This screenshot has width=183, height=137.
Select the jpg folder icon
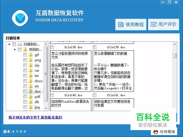31,107
